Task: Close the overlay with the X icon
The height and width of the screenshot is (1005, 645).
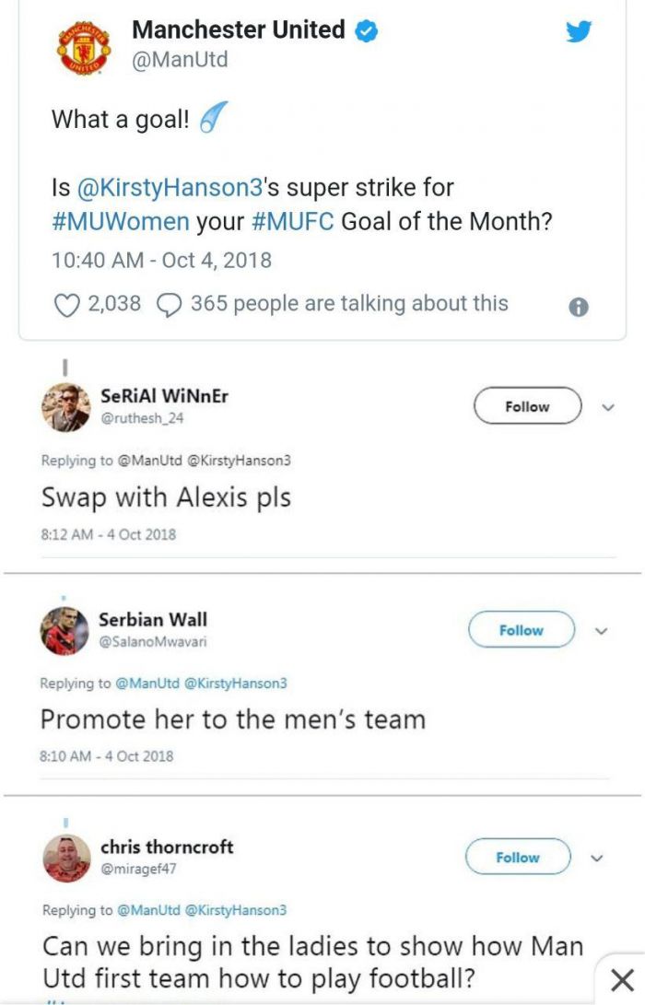Action: (623, 979)
